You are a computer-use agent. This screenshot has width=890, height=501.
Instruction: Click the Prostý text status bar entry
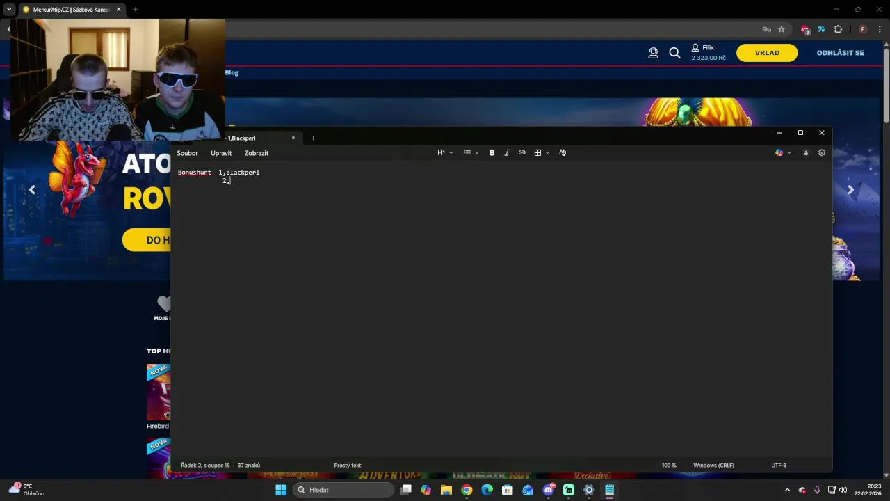348,465
